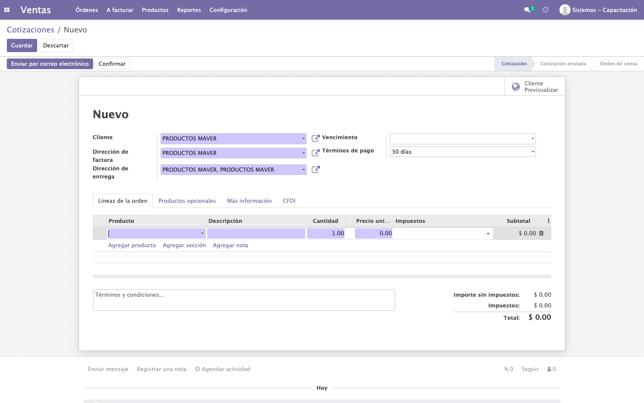Expand the Dirección de factura dropdown
This screenshot has height=403, width=644.
pyautogui.click(x=304, y=153)
